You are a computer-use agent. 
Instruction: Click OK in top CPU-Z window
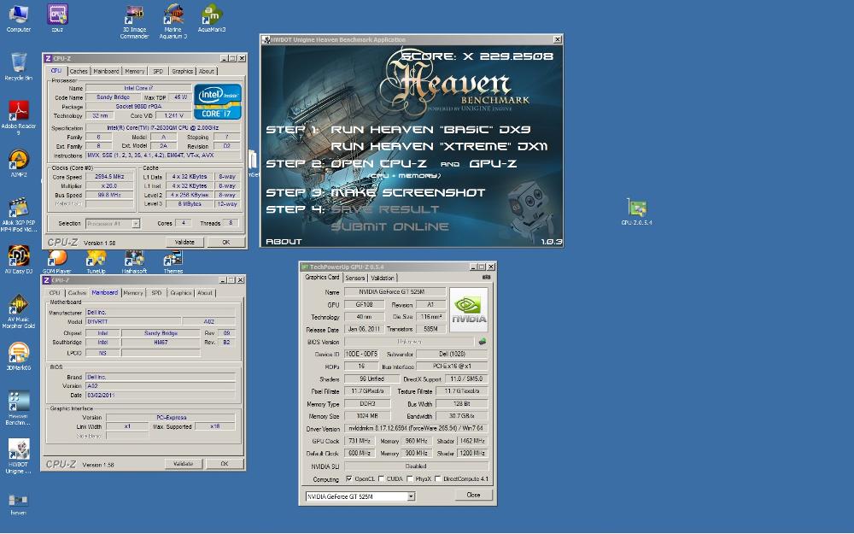pos(226,243)
